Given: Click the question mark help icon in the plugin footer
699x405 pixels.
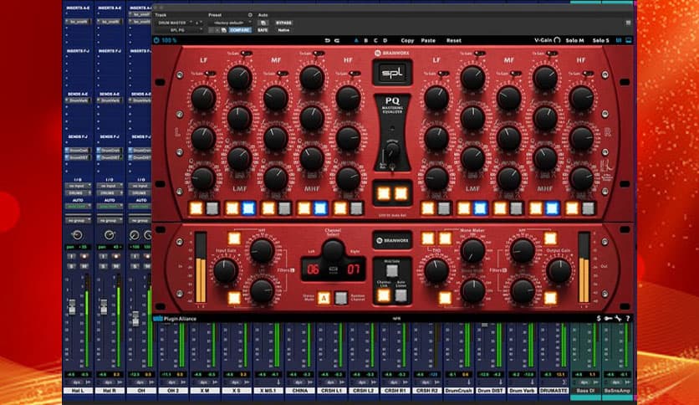Looking at the screenshot, I should pos(628,319).
